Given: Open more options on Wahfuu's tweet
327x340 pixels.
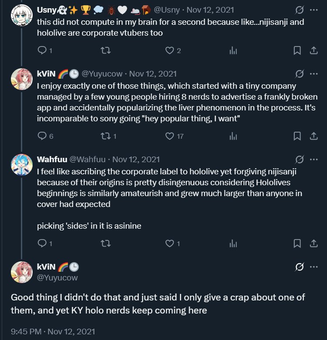Looking at the screenshot, I should tap(314, 159).
